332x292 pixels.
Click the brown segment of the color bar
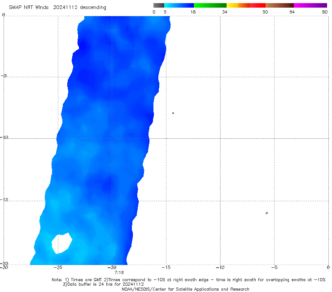[280, 5]
